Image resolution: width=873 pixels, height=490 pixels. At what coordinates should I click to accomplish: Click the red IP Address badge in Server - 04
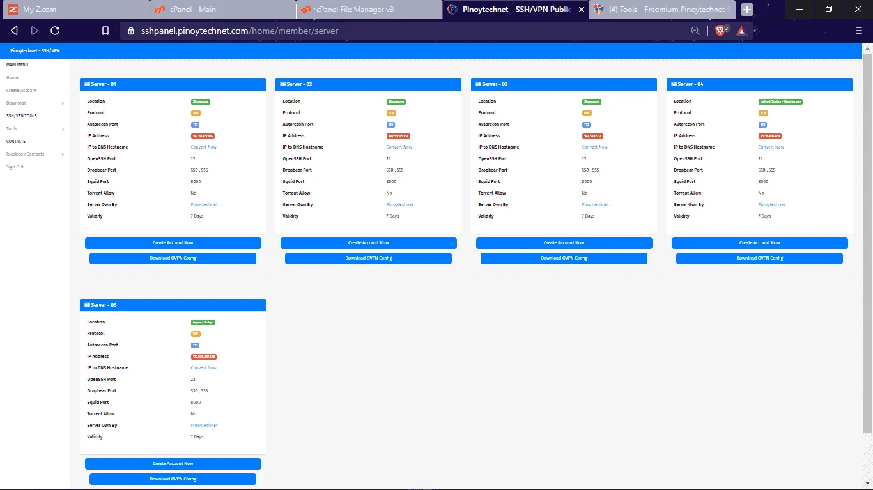coord(770,136)
